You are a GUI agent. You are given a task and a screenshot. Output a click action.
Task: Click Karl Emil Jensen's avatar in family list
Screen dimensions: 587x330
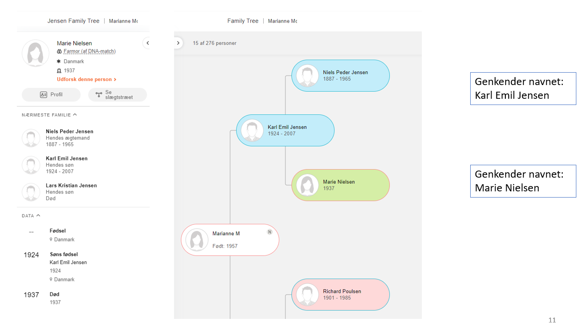tap(31, 165)
